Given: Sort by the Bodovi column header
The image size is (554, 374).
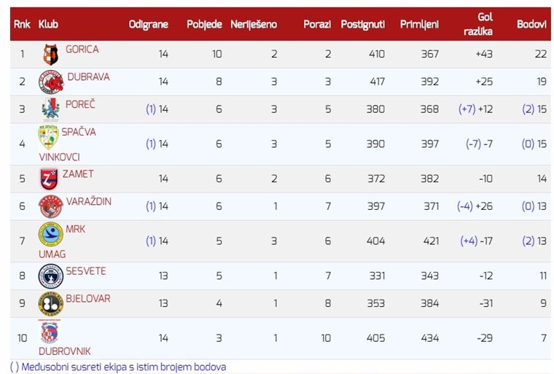Looking at the screenshot, I should [531, 24].
